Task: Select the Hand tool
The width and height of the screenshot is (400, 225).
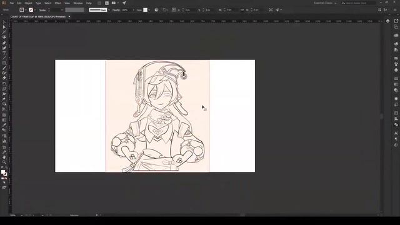Action: click(x=4, y=157)
